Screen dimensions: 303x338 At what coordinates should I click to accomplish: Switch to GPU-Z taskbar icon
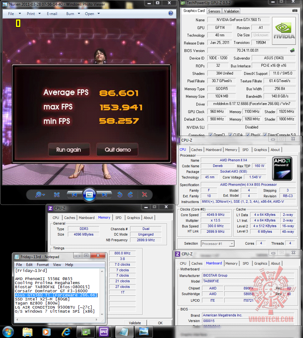coord(86,332)
